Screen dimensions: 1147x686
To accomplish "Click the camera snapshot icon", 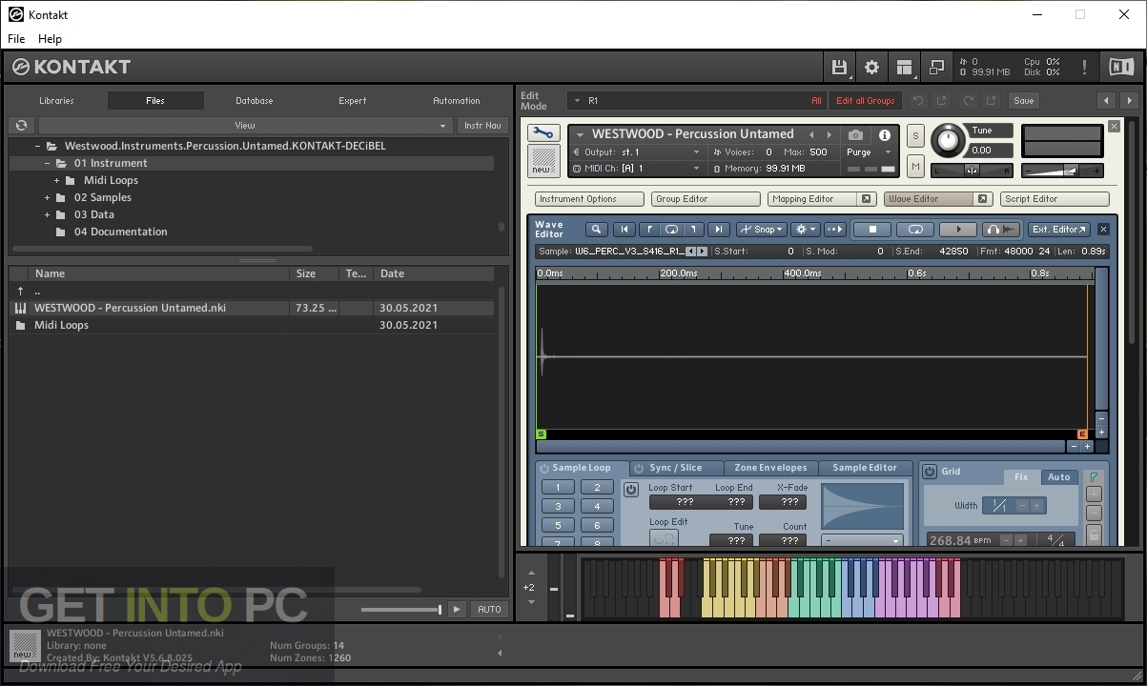I will 855,135.
